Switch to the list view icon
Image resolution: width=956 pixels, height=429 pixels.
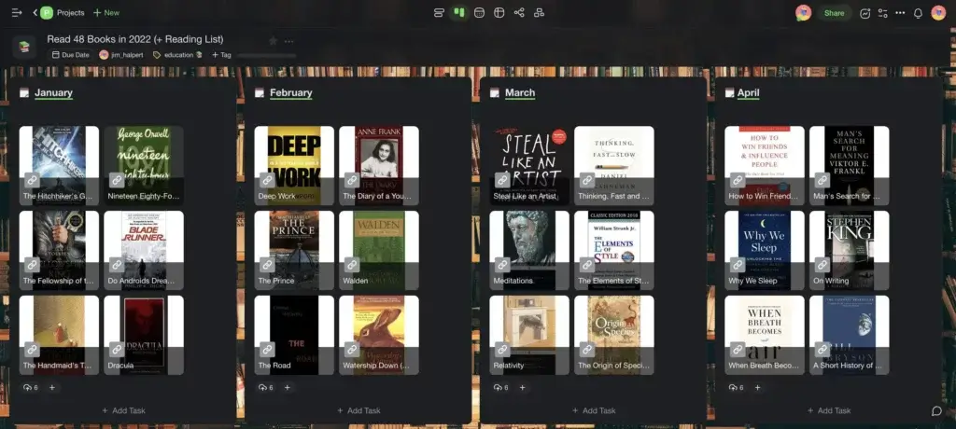[x=439, y=13]
